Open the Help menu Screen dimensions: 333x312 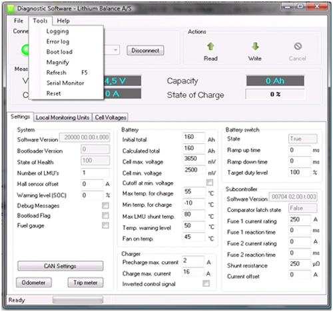pyautogui.click(x=63, y=21)
